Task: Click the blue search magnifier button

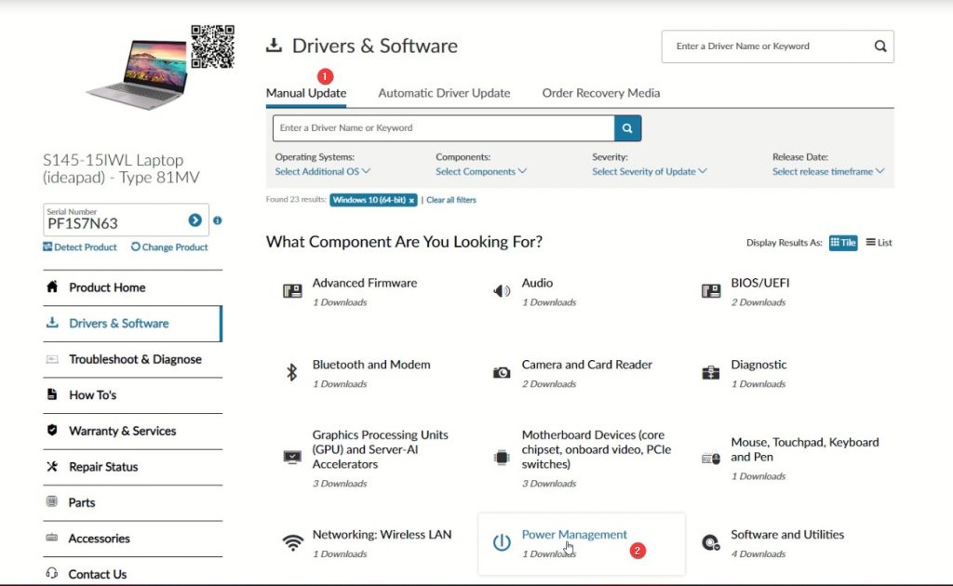Action: [626, 127]
